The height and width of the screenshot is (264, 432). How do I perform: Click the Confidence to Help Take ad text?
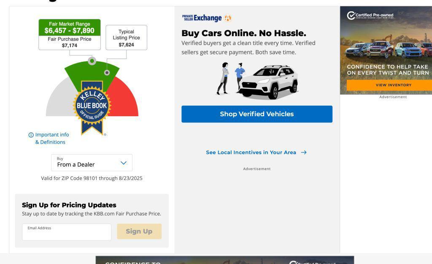pos(388,69)
